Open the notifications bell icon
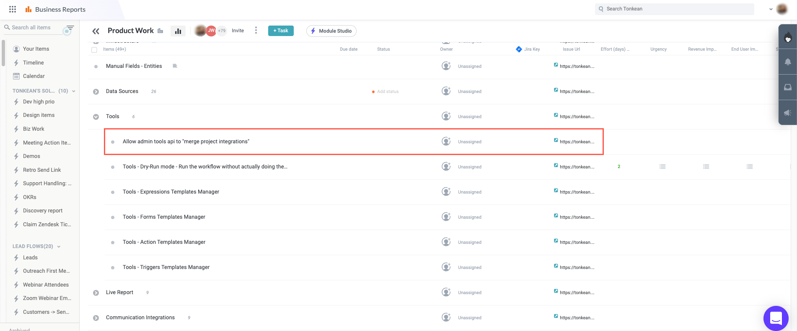The image size is (797, 331). click(788, 62)
